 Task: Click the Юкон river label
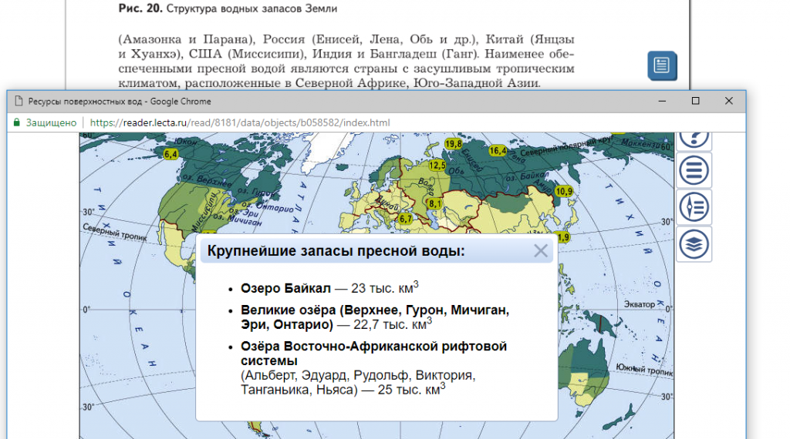coord(186,142)
